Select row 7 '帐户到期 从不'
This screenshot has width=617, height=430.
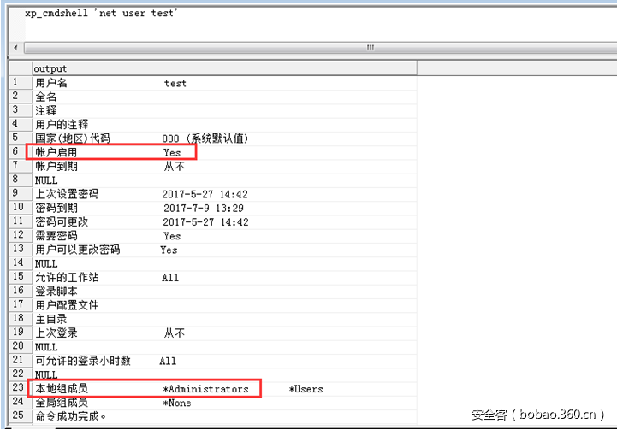click(x=224, y=166)
